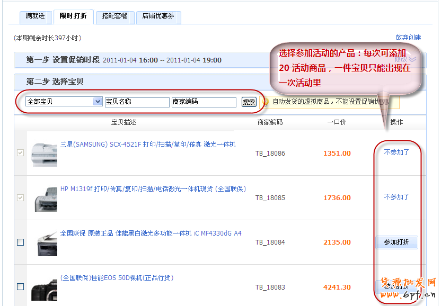The height and width of the screenshot is (306, 441).
Task: Click the Samsung SCX-4521F printer thumbnail
Action: [44, 154]
